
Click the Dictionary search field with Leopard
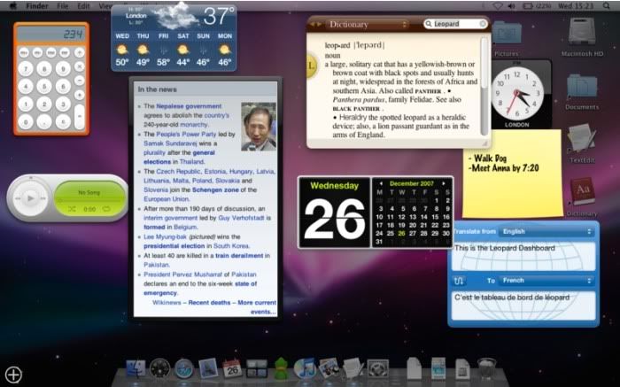pyautogui.click(x=455, y=24)
